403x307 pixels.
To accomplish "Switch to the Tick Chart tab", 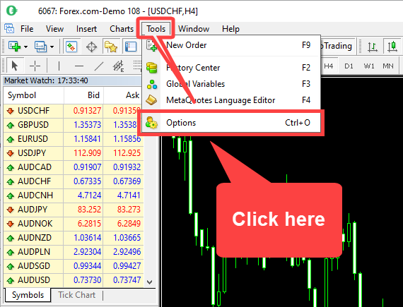I will 76,295.
